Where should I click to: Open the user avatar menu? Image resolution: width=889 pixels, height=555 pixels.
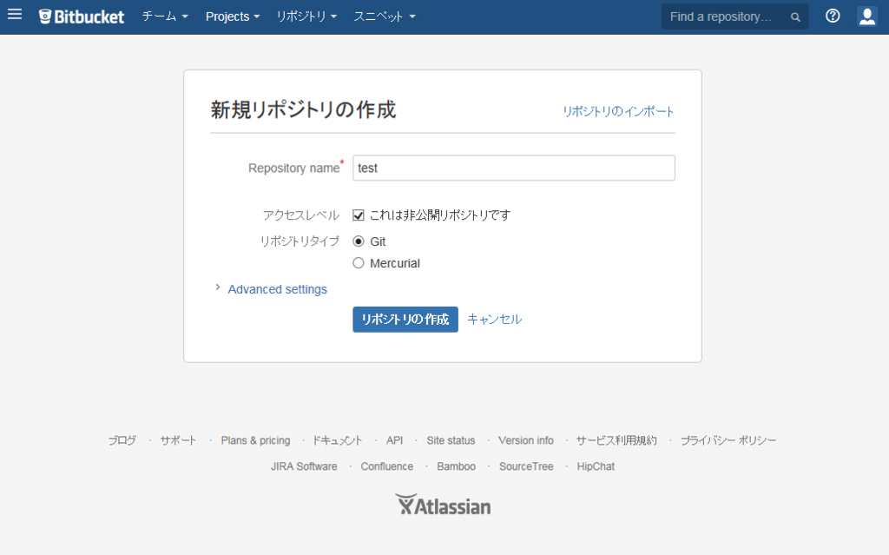[867, 16]
